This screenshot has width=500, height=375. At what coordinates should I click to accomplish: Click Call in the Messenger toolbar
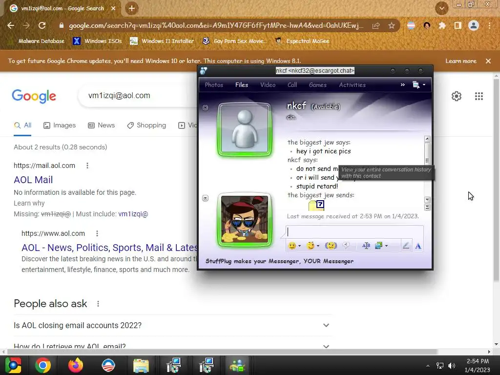[292, 85]
